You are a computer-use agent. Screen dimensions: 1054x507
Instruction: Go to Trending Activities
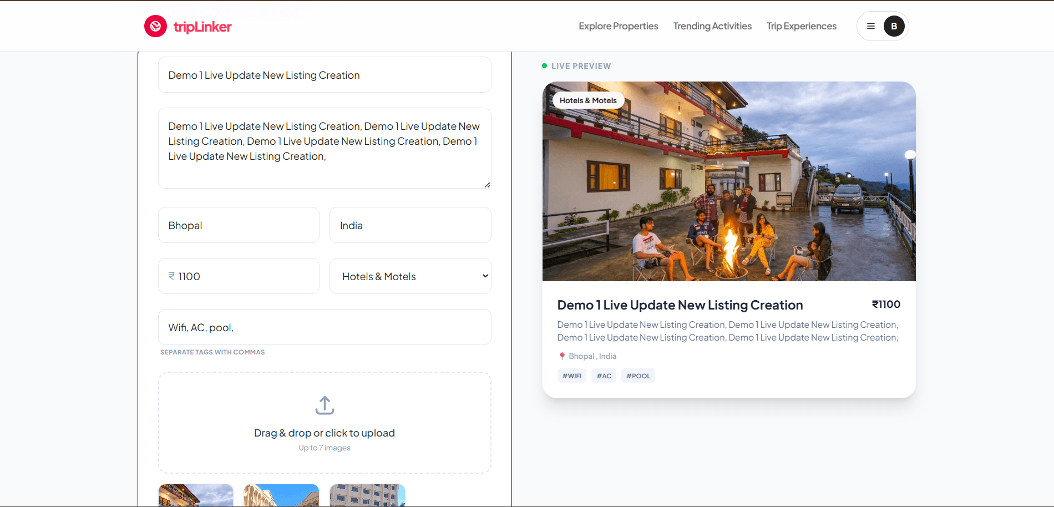point(712,26)
